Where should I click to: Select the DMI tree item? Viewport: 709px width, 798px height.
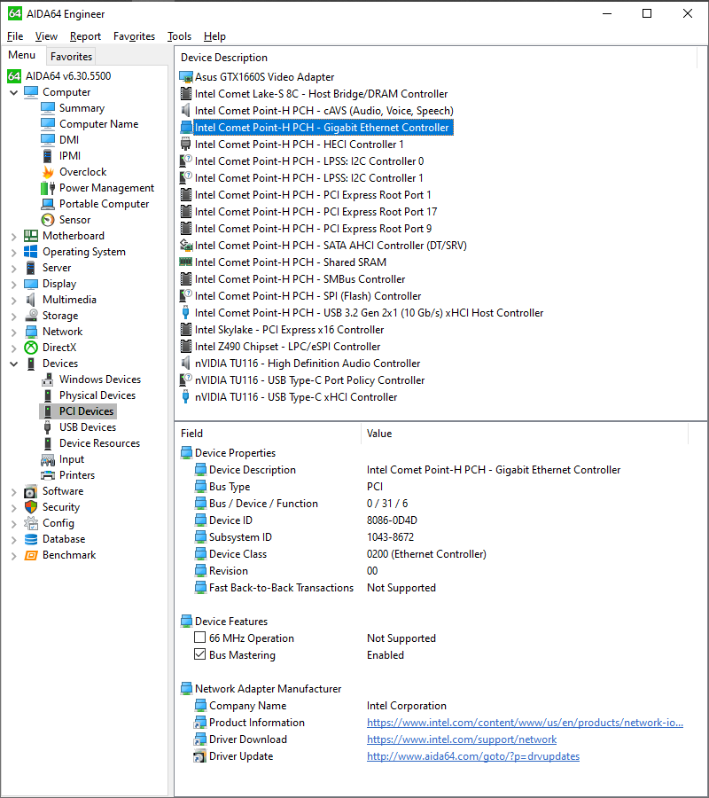point(68,140)
